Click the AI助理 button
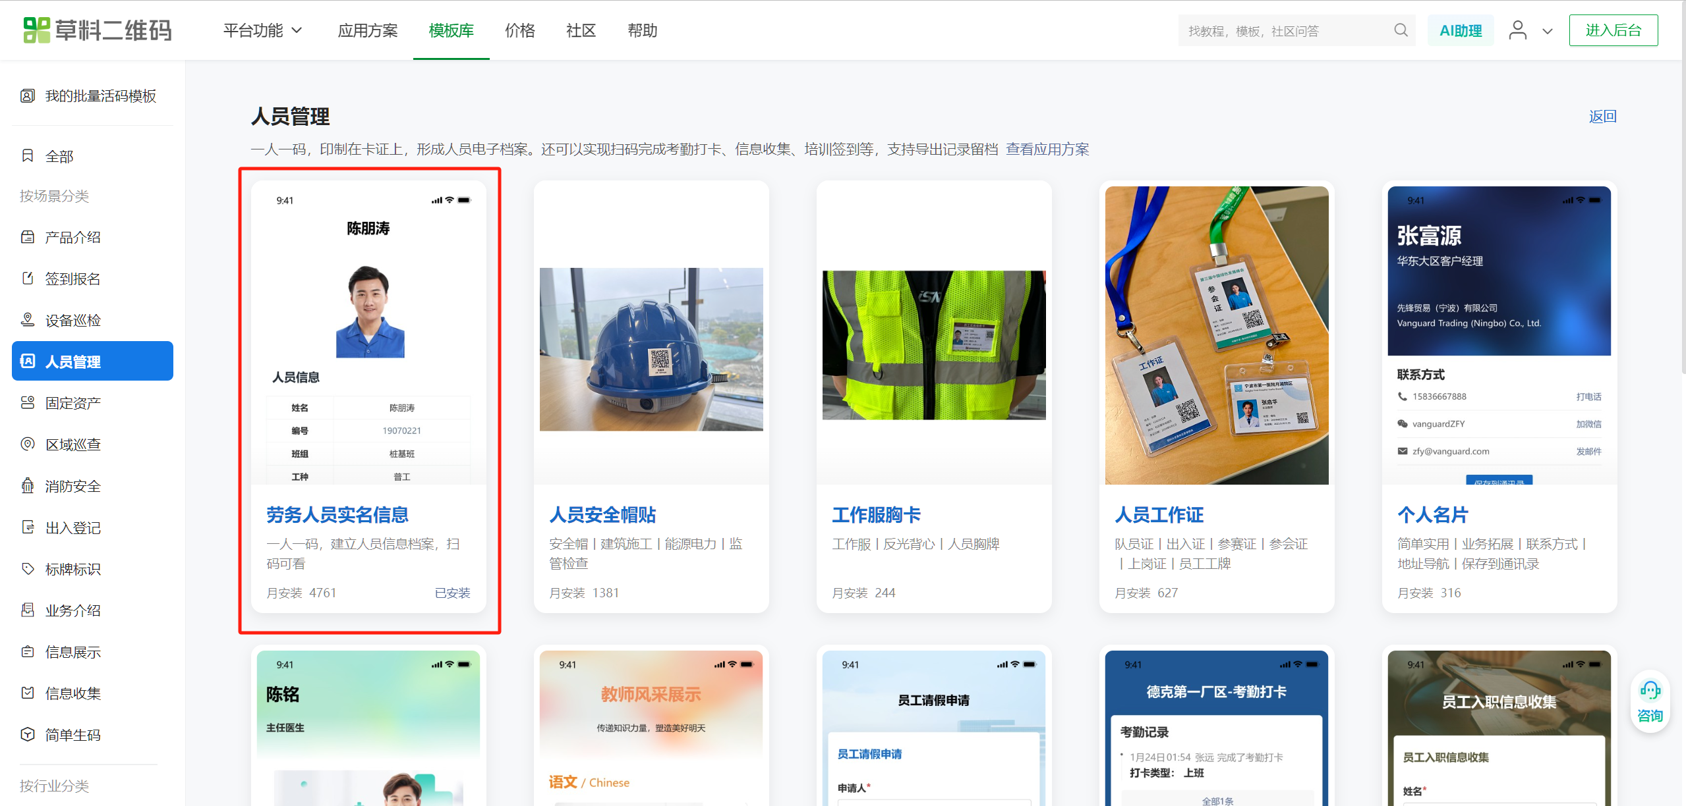1686x806 pixels. pos(1461,30)
